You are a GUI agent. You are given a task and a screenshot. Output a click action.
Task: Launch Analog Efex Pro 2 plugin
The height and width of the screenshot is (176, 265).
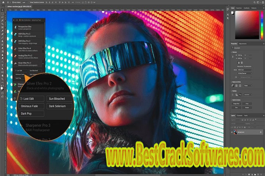[28, 56]
